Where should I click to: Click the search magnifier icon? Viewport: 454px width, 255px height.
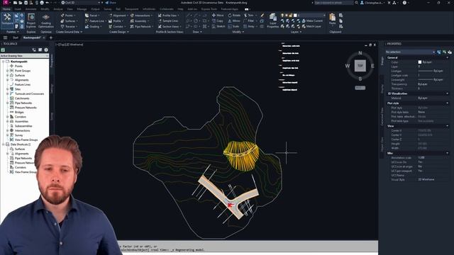(x=356, y=3)
